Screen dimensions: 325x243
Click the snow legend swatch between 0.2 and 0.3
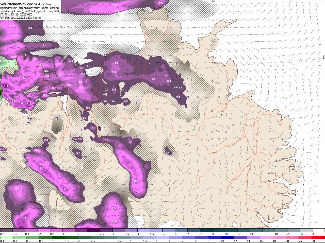coord(6,230)
